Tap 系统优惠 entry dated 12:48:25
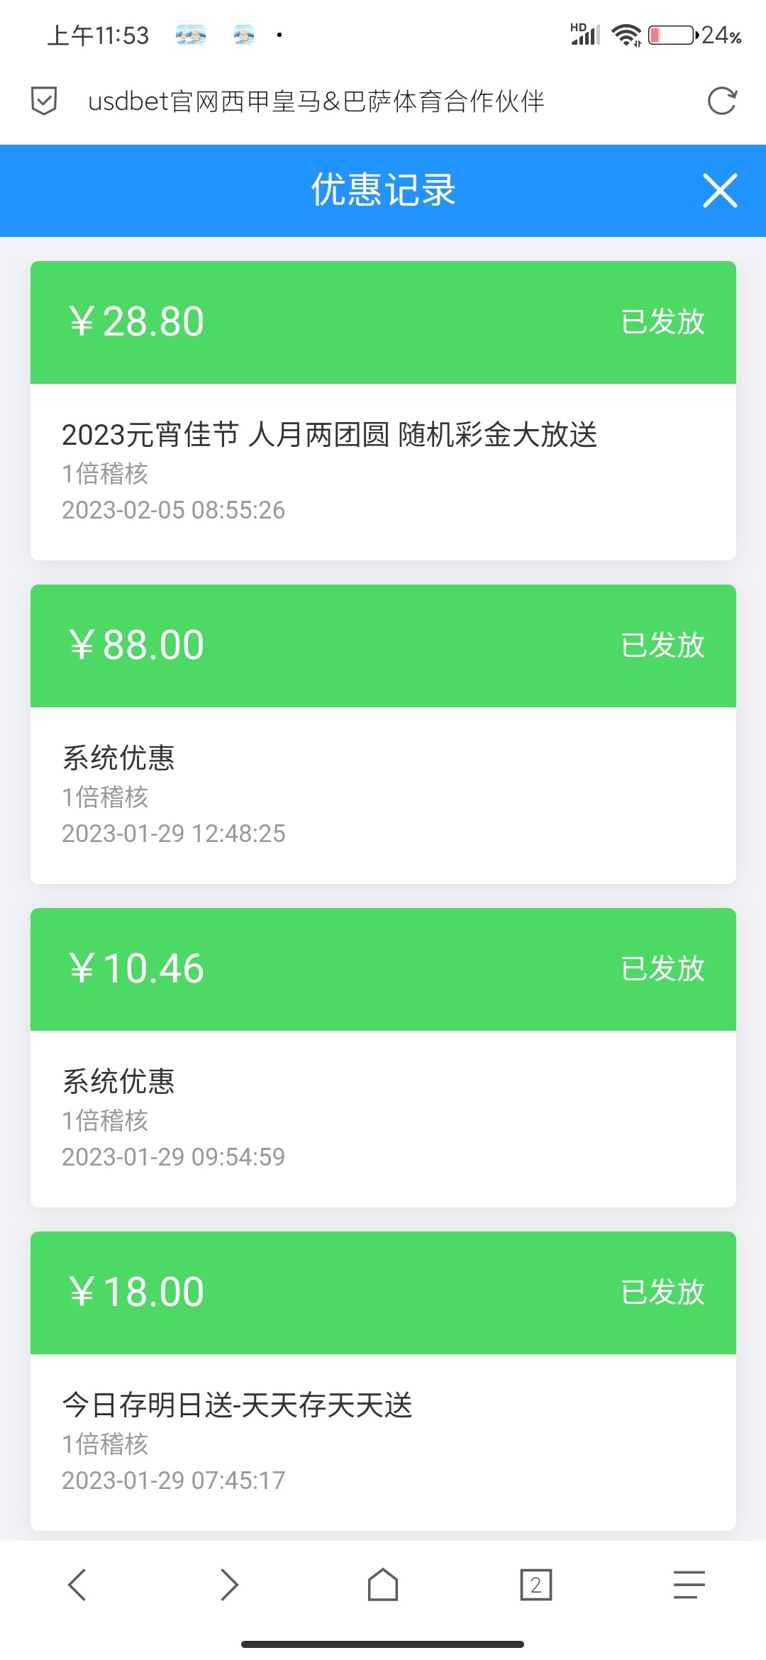This screenshot has width=766, height=1660. [118, 758]
